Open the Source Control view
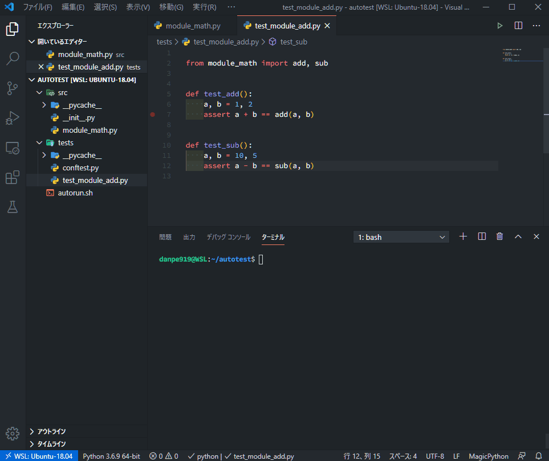 tap(12, 88)
